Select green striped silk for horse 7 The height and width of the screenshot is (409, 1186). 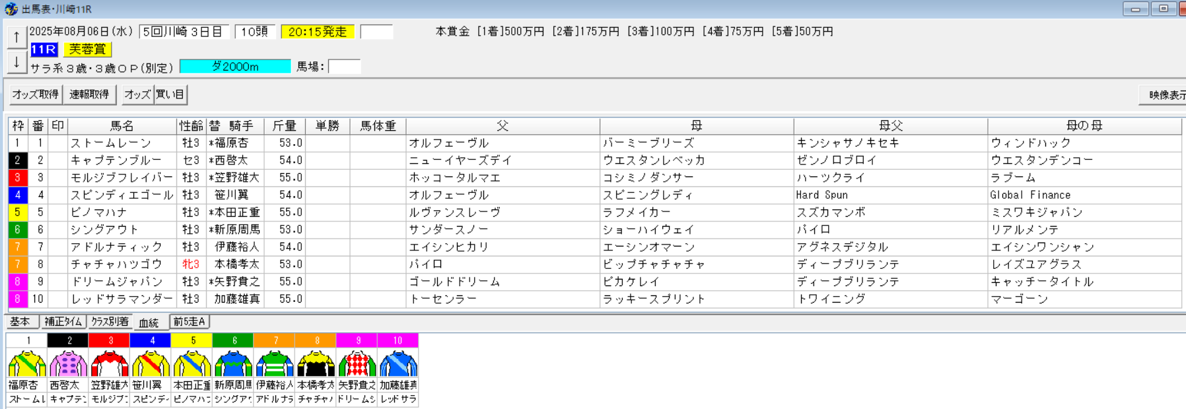[x=275, y=364]
